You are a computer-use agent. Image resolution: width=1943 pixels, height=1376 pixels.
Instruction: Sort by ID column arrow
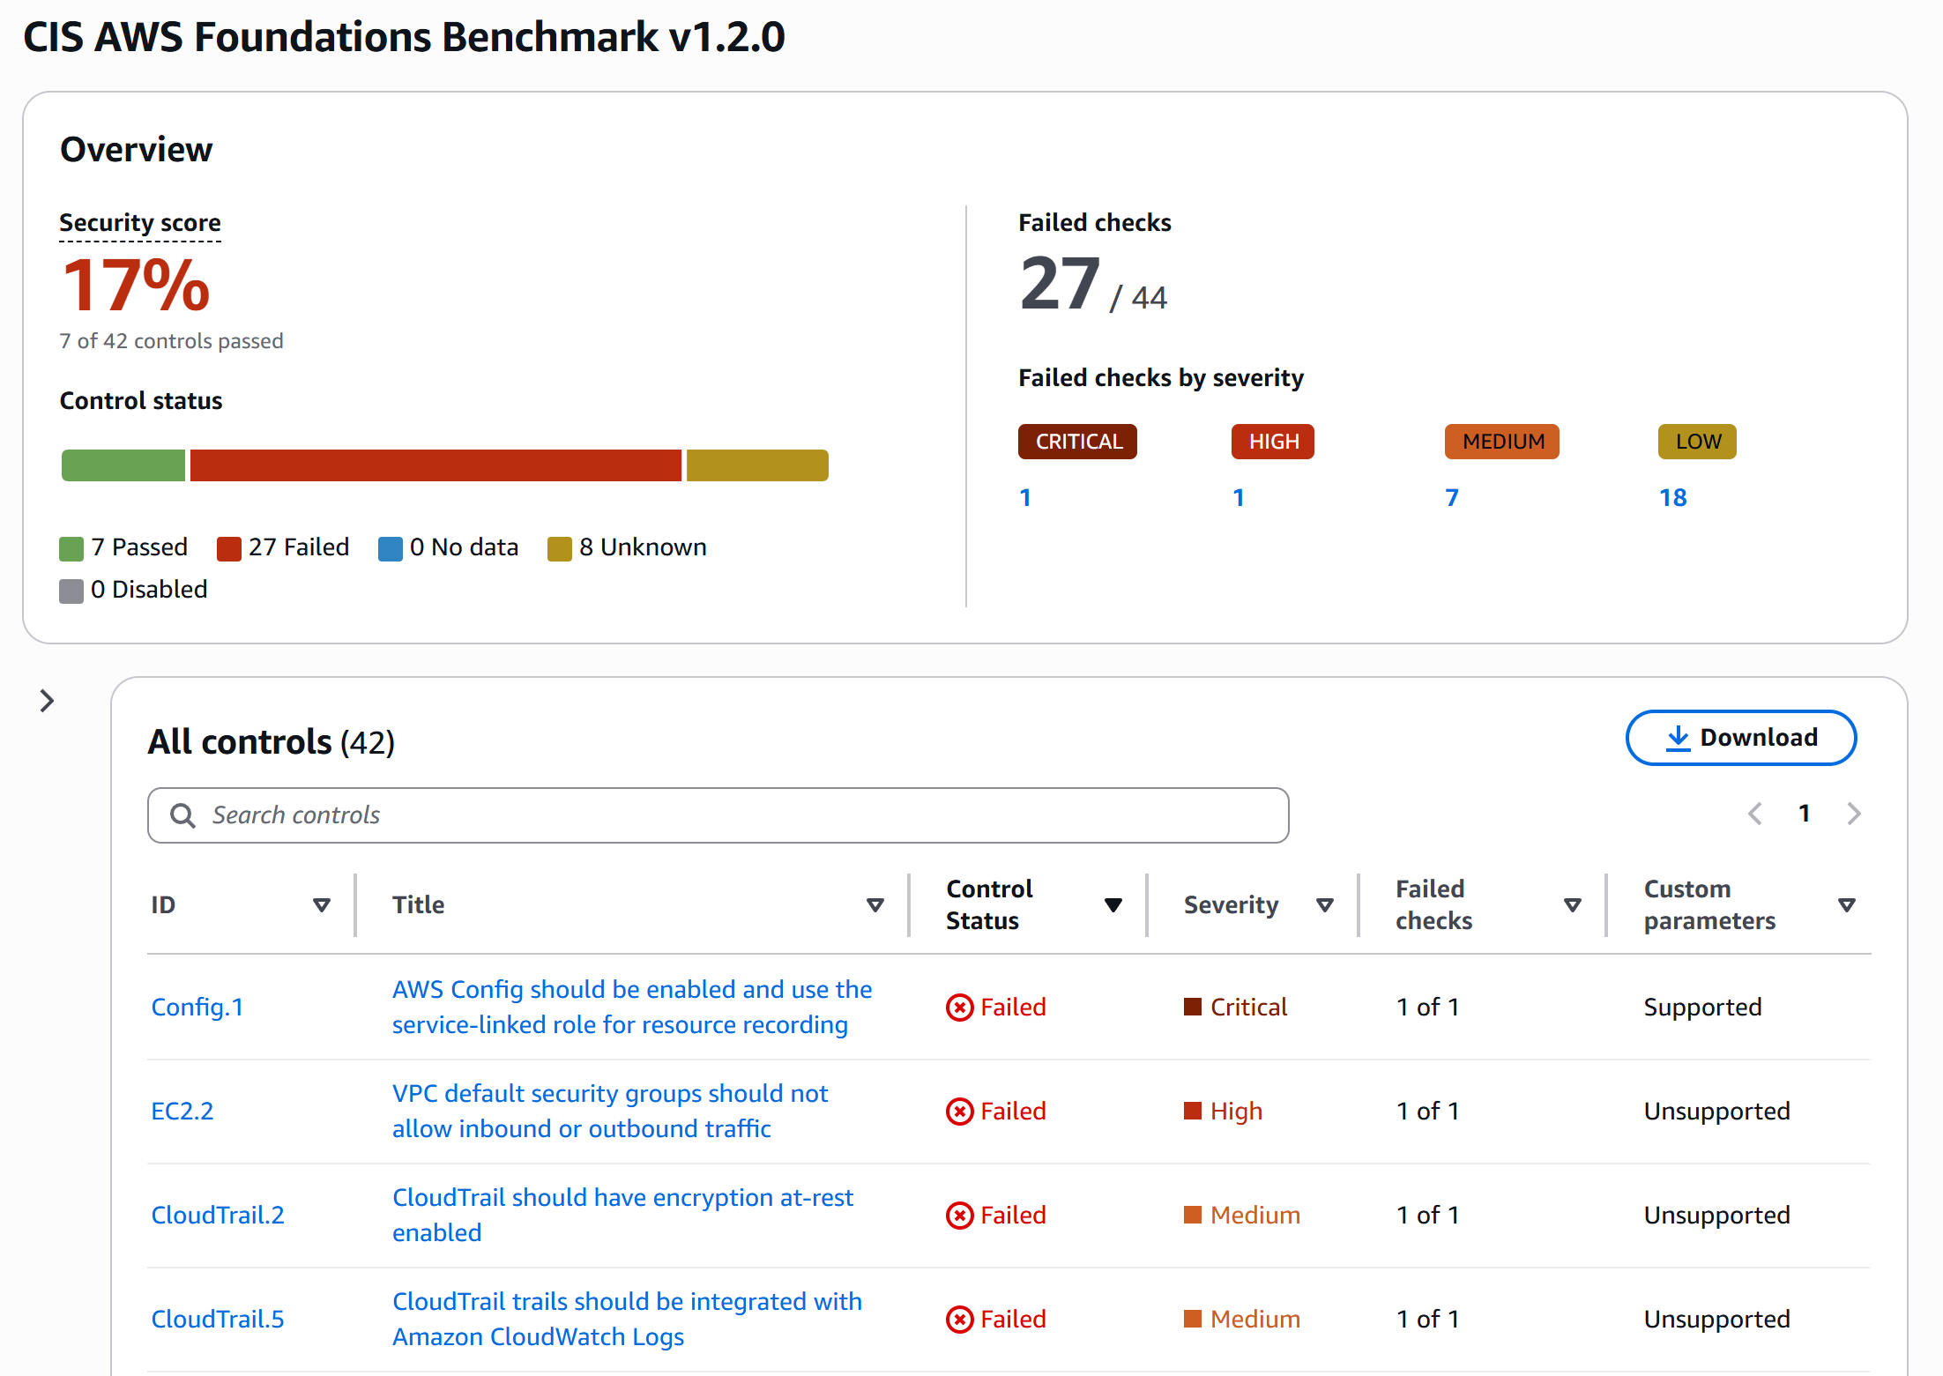click(x=322, y=905)
